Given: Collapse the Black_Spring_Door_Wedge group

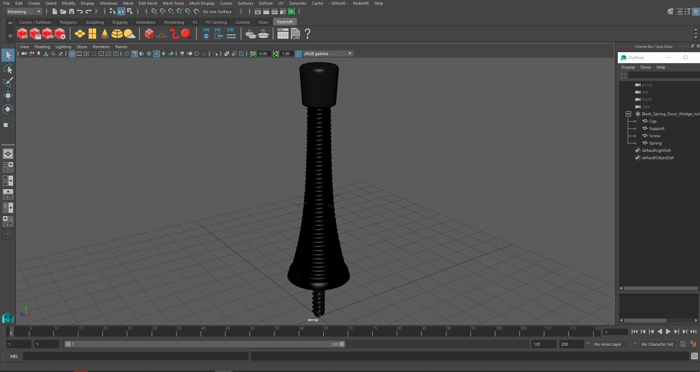Looking at the screenshot, I should click(628, 114).
